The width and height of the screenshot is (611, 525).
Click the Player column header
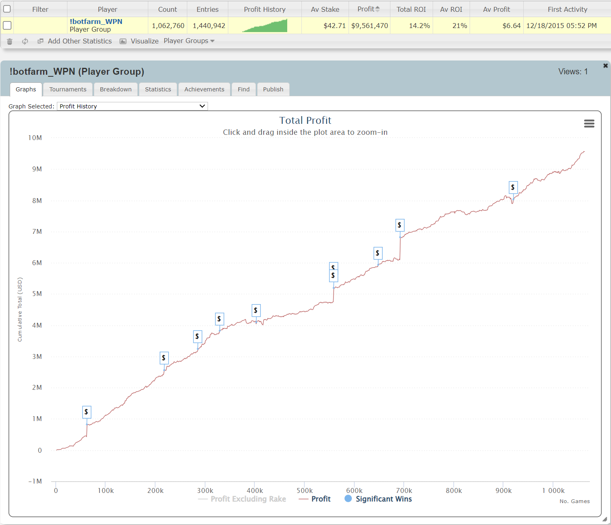pos(107,9)
